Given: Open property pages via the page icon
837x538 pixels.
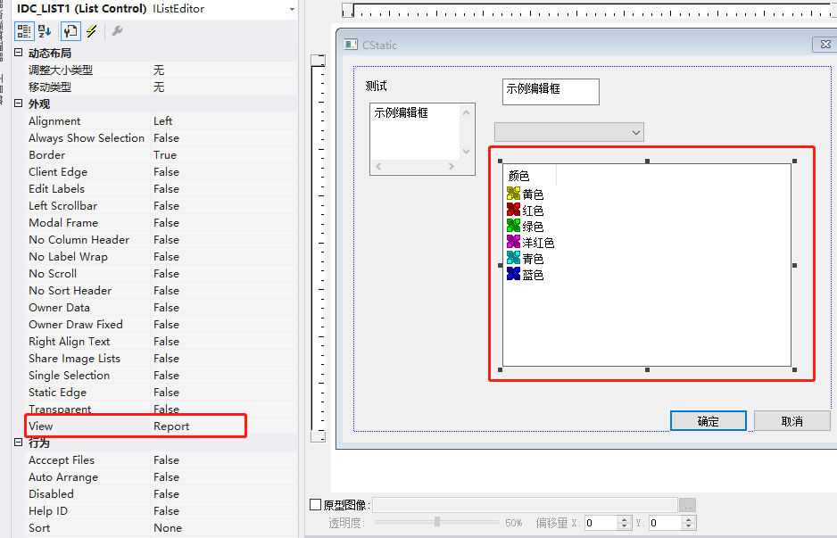Looking at the screenshot, I should click(x=70, y=31).
